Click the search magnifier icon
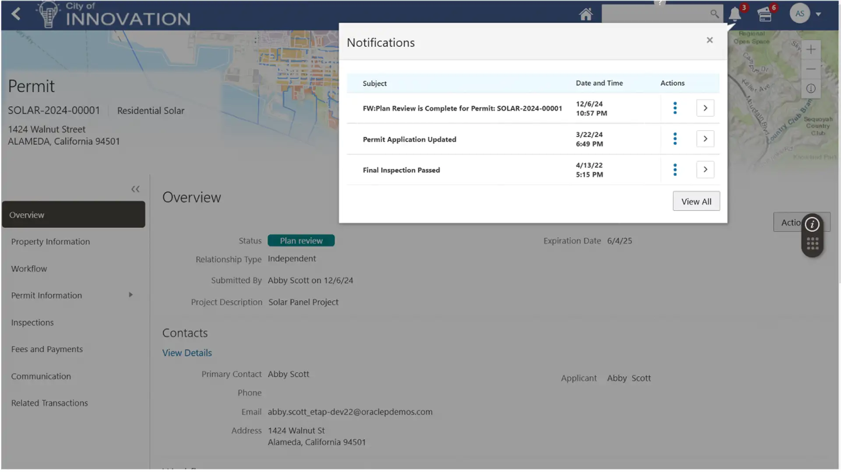841x473 pixels. [714, 14]
